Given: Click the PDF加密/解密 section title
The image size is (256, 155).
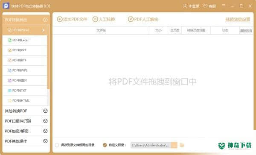Looking at the screenshot, I should click(17, 131).
